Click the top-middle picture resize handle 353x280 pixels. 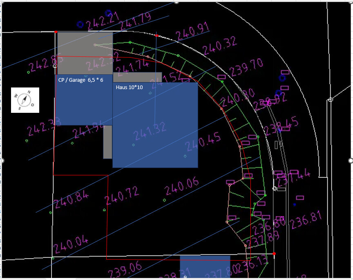tap(176, 2)
